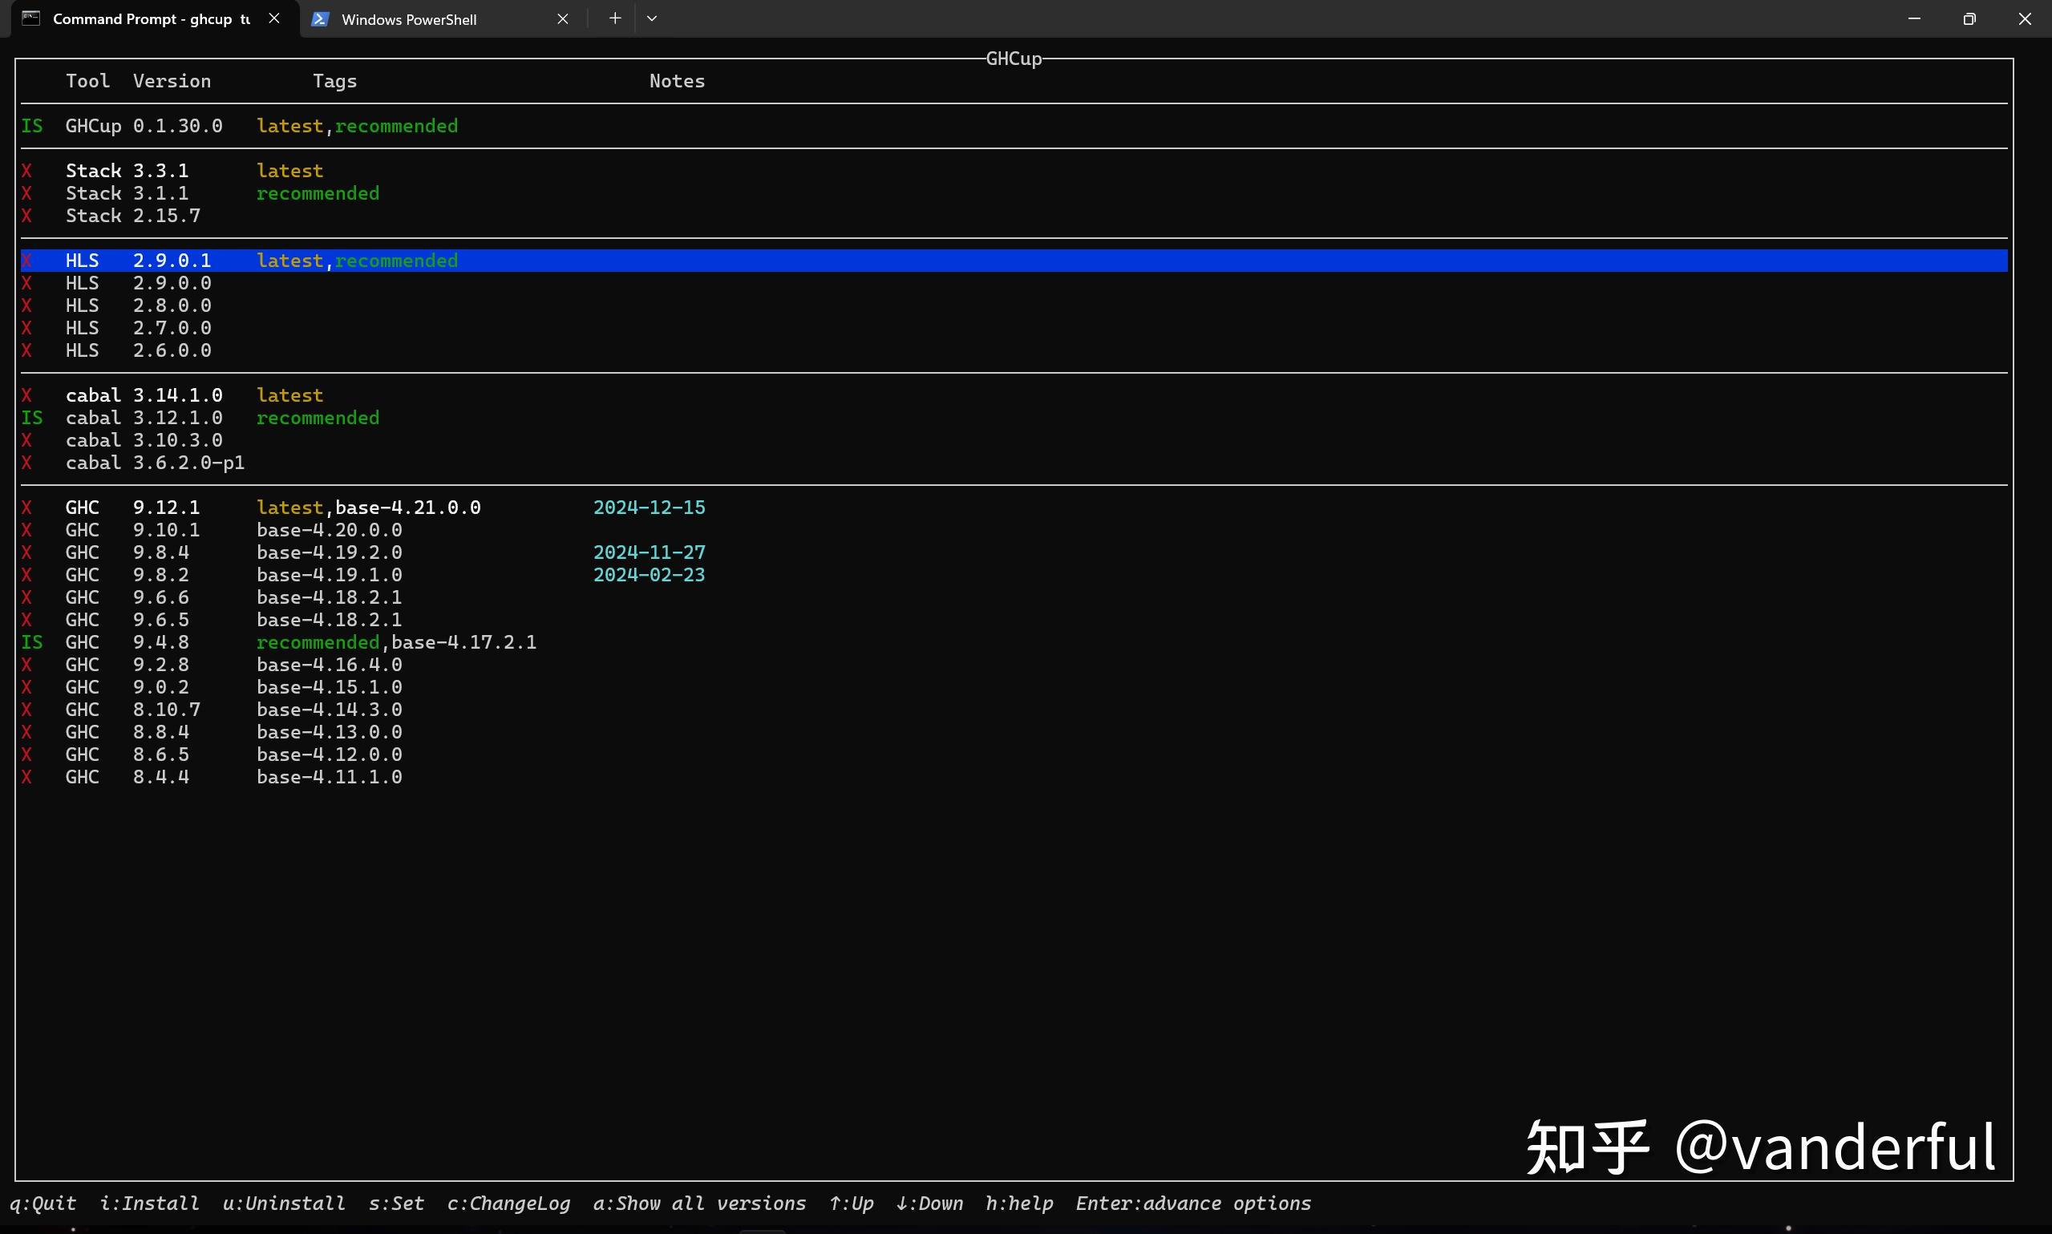
Task: Open a new terminal tab with plus
Action: (615, 18)
